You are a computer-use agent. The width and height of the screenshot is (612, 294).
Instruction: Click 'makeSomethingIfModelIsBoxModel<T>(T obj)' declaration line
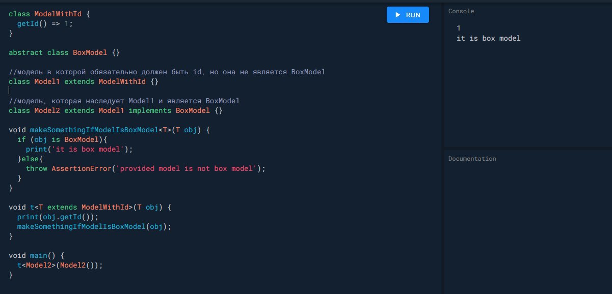[109, 130]
